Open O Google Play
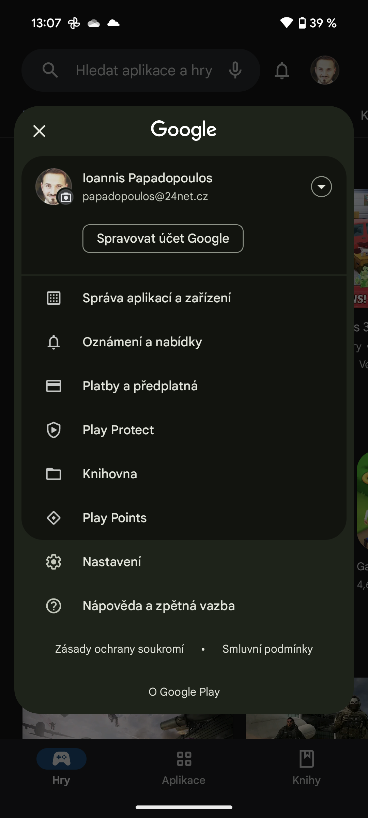The height and width of the screenshot is (818, 368). tap(184, 692)
